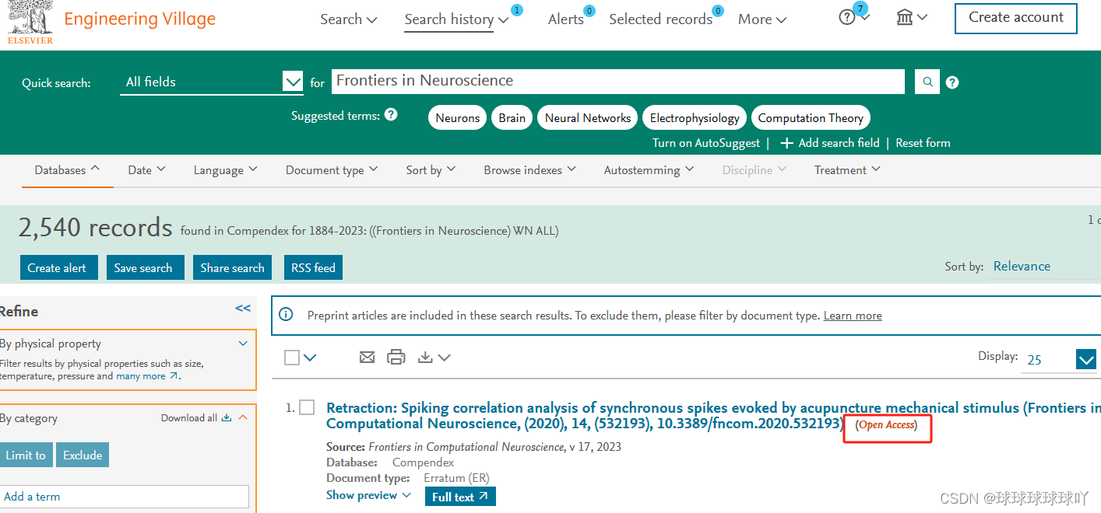Open Sort by options in filter bar
The height and width of the screenshot is (513, 1101).
(431, 170)
